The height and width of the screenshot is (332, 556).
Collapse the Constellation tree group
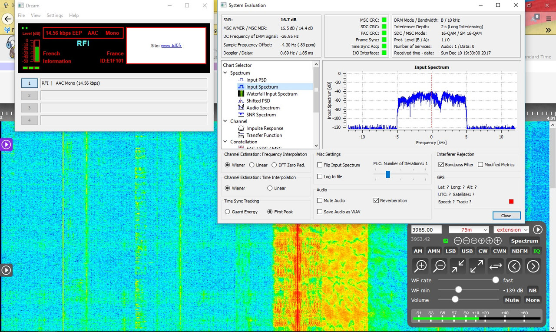pyautogui.click(x=225, y=142)
